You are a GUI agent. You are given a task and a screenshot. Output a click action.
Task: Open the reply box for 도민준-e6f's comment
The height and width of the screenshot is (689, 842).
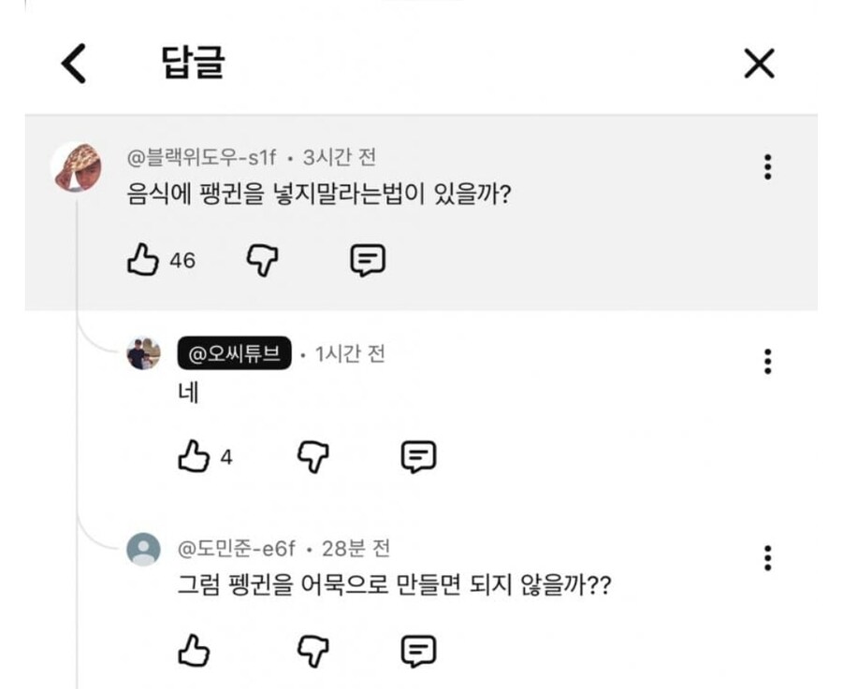(x=419, y=650)
